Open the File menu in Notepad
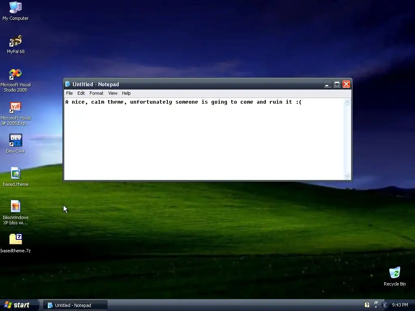 click(x=69, y=93)
